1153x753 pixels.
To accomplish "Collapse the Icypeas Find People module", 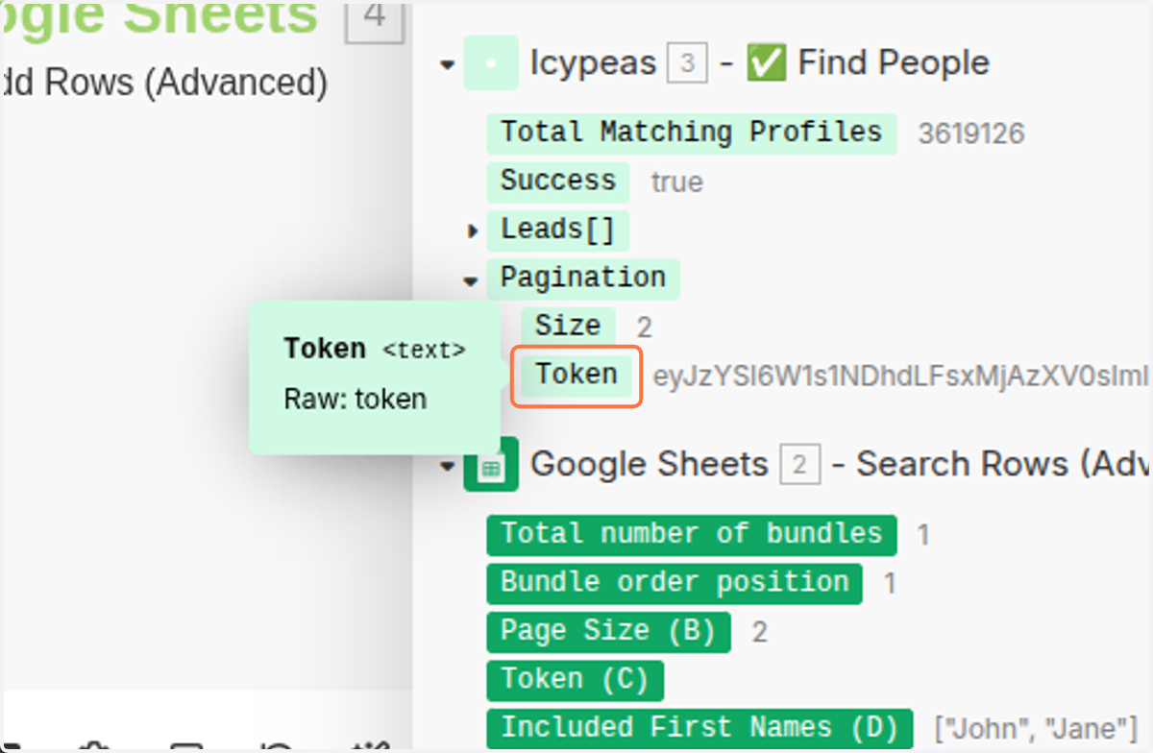I will pos(447,66).
